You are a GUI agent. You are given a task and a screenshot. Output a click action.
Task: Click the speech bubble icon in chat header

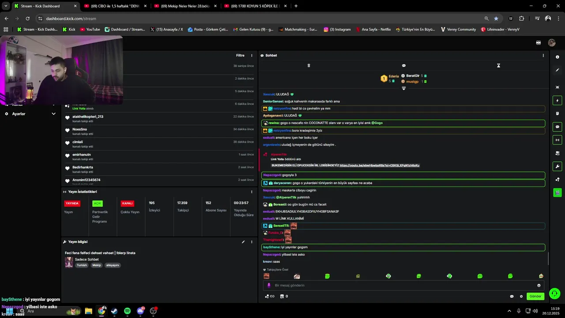pyautogui.click(x=403, y=65)
